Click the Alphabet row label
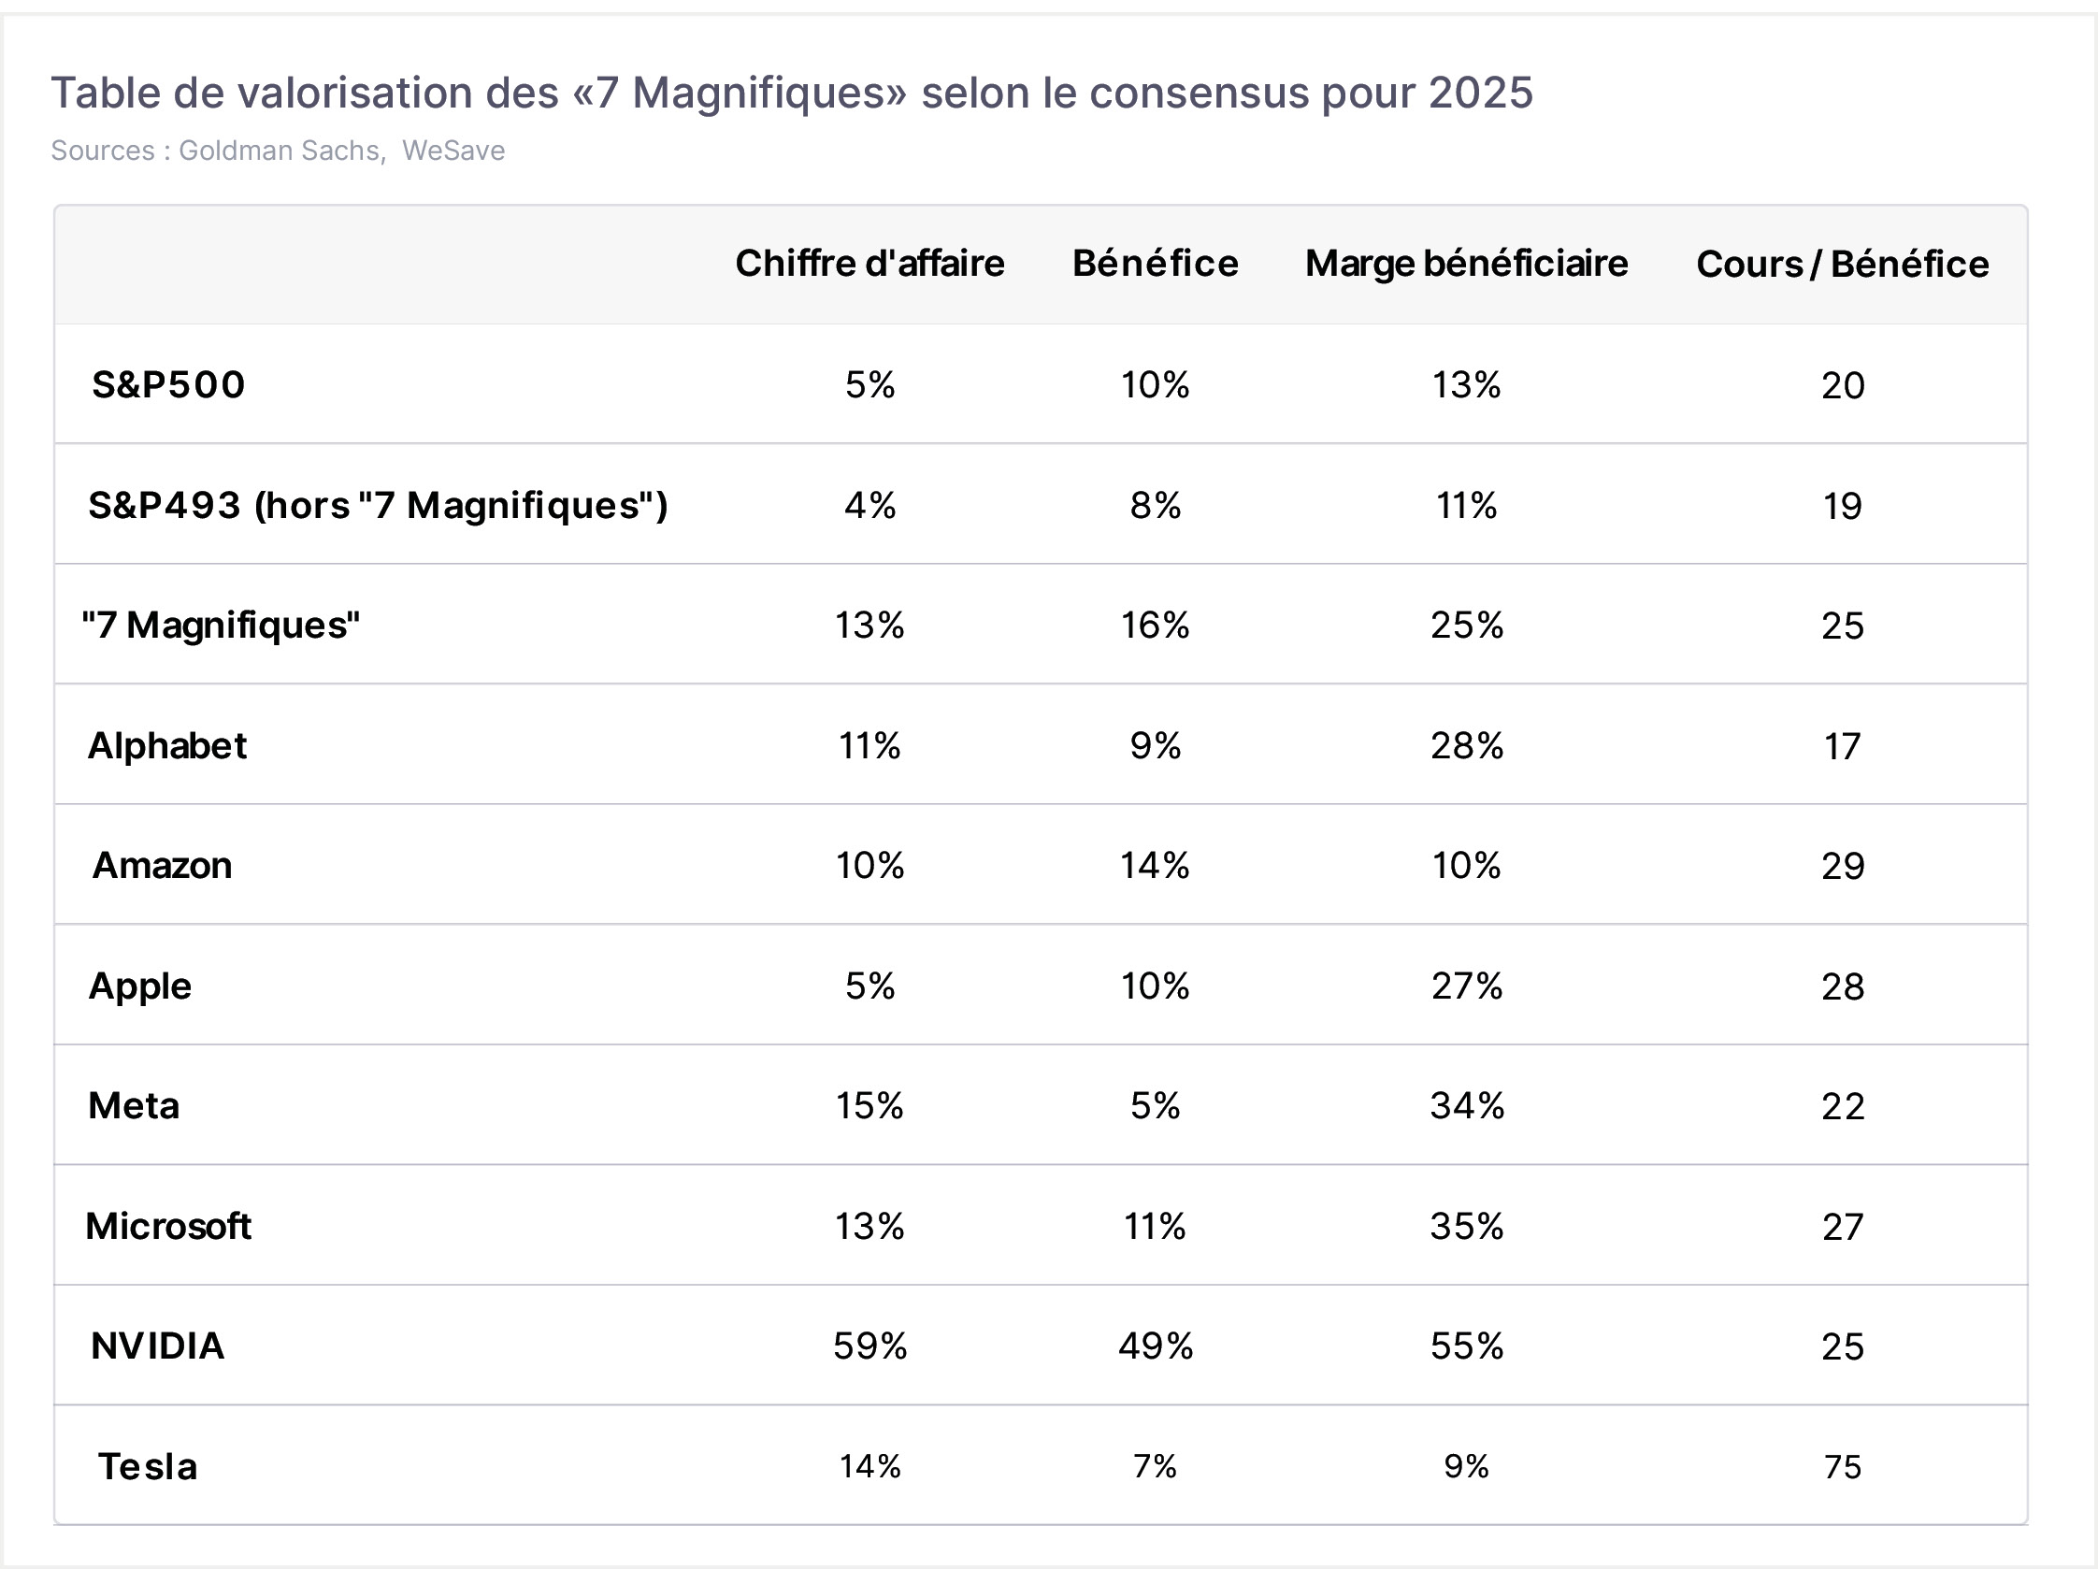The height and width of the screenshot is (1569, 2098). pos(167,745)
